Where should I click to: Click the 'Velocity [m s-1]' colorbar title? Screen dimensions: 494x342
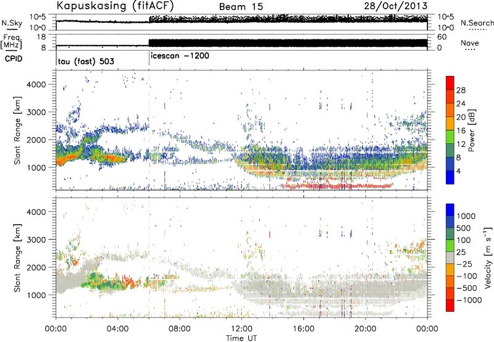pyautogui.click(x=488, y=257)
